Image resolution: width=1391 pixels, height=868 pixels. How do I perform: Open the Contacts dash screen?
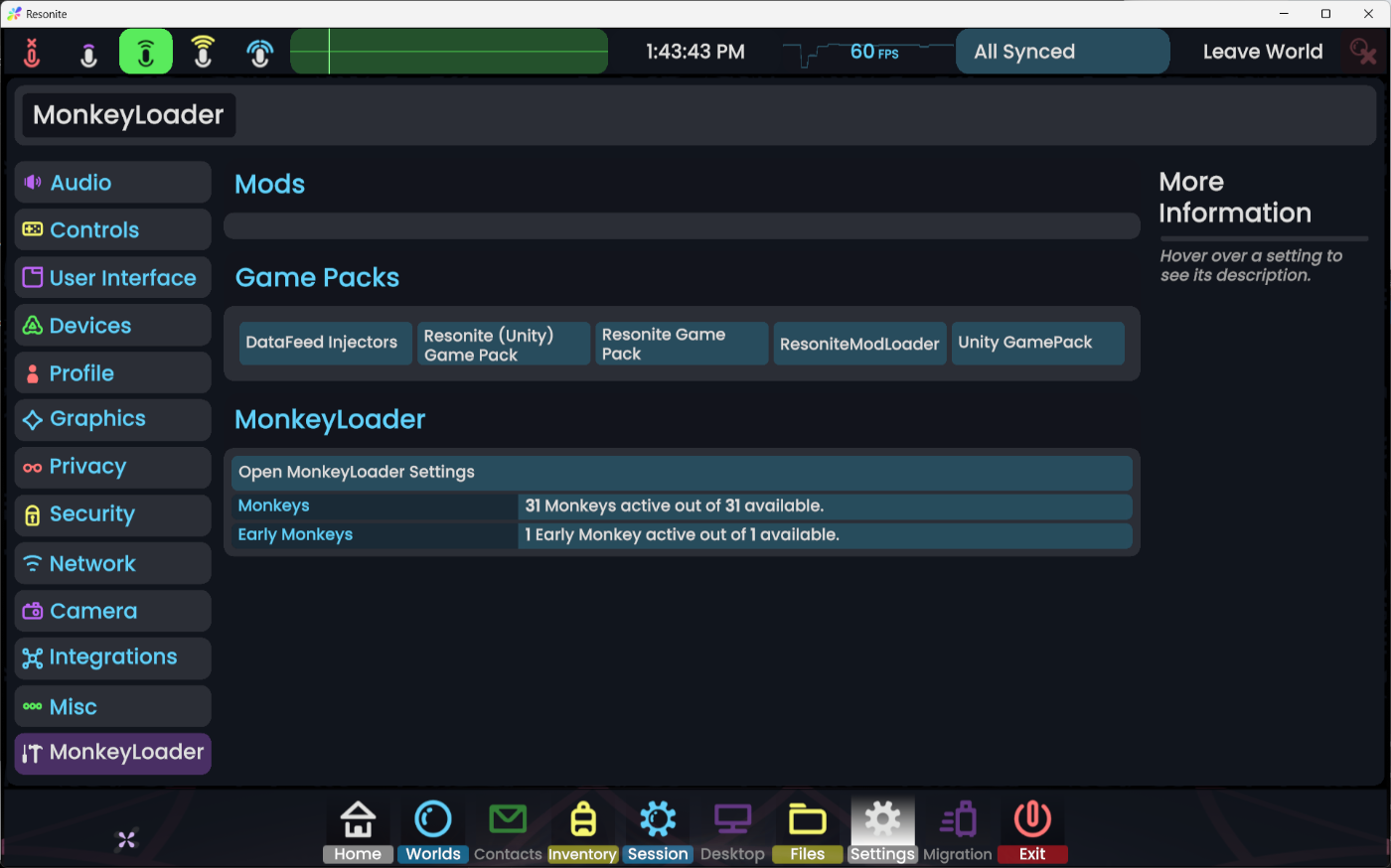[508, 831]
